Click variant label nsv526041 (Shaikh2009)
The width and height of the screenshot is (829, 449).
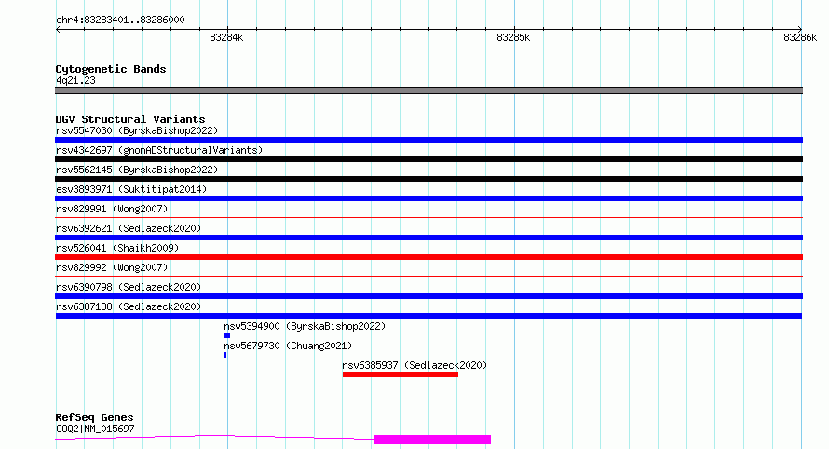pos(117,248)
